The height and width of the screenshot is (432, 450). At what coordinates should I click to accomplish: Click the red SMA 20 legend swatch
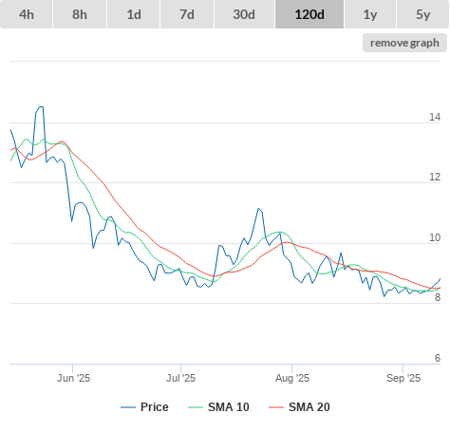pyautogui.click(x=276, y=407)
